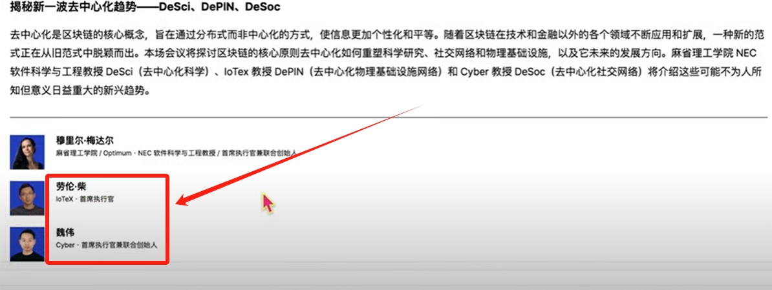The image size is (772, 290).
Task: Click DeSci in the session heading
Action: (175, 7)
